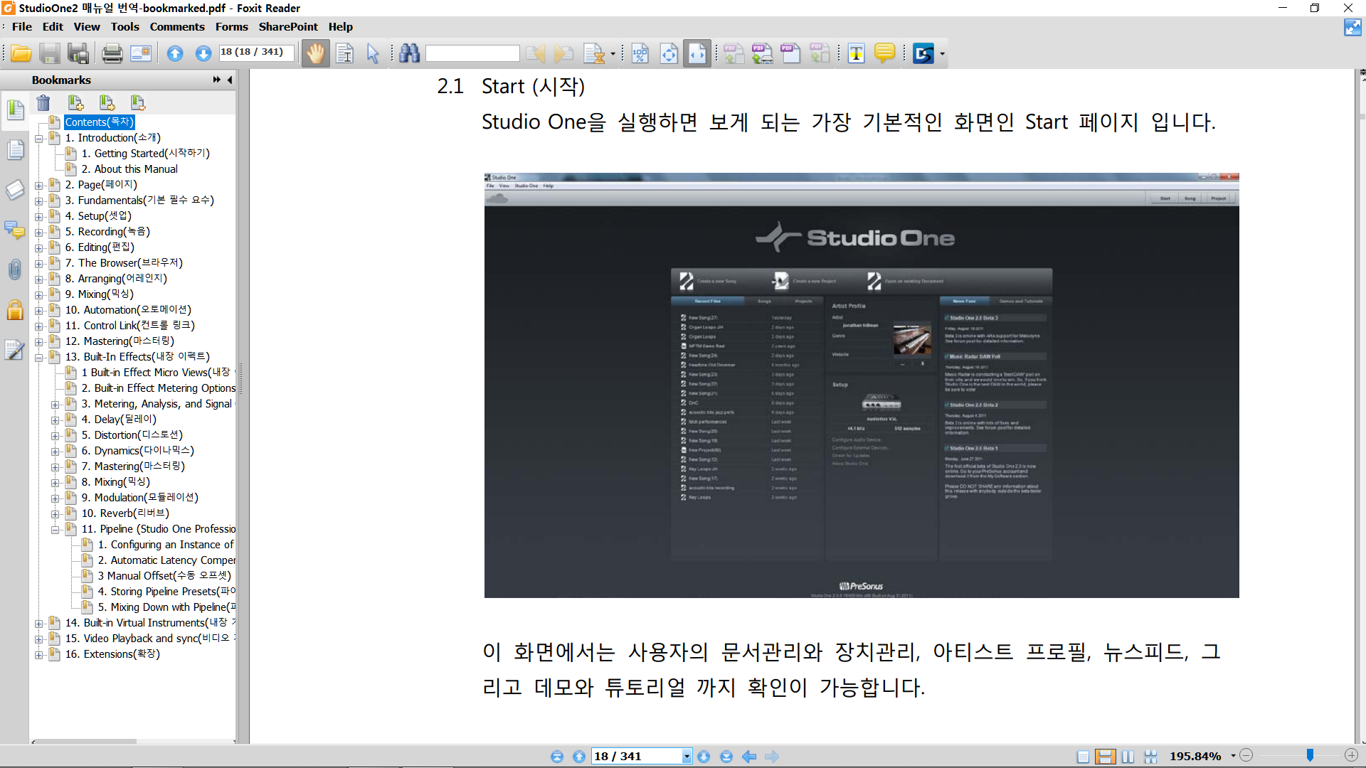Open the SharePoint menu
Viewport: 1366px width, 768px height.
click(x=288, y=27)
